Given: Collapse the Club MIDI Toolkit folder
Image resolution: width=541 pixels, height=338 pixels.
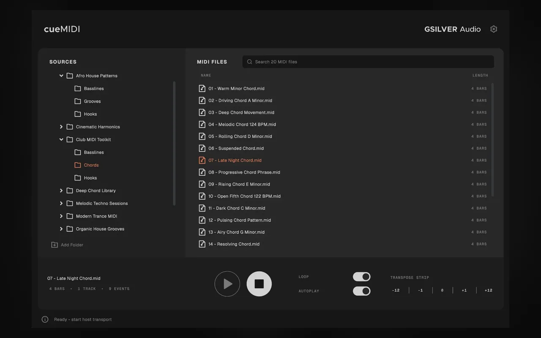Looking at the screenshot, I should pos(61,139).
